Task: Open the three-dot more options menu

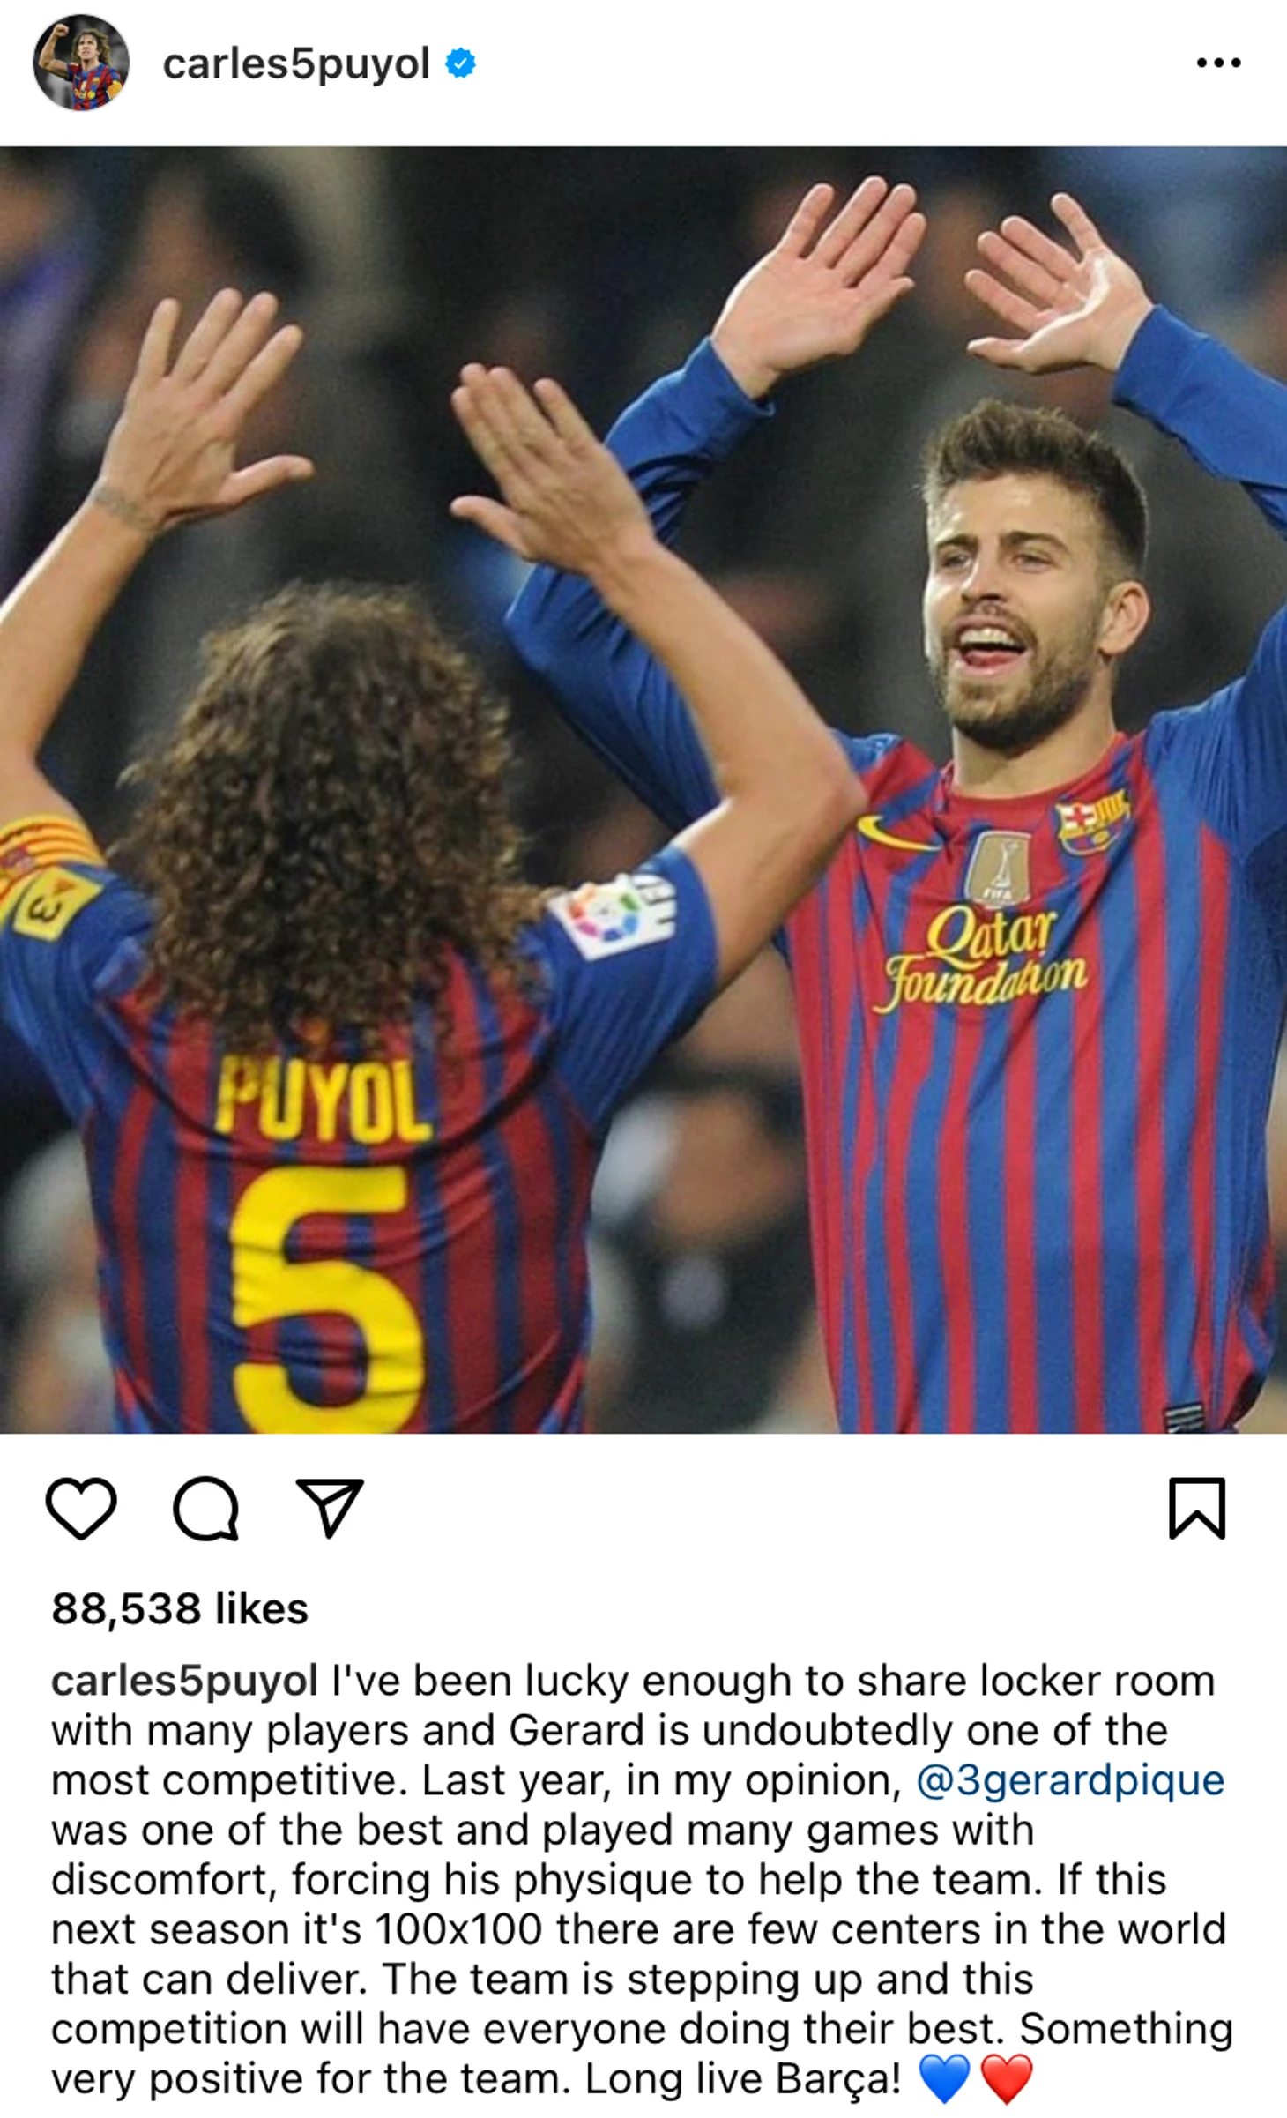Action: pyautogui.click(x=1219, y=63)
